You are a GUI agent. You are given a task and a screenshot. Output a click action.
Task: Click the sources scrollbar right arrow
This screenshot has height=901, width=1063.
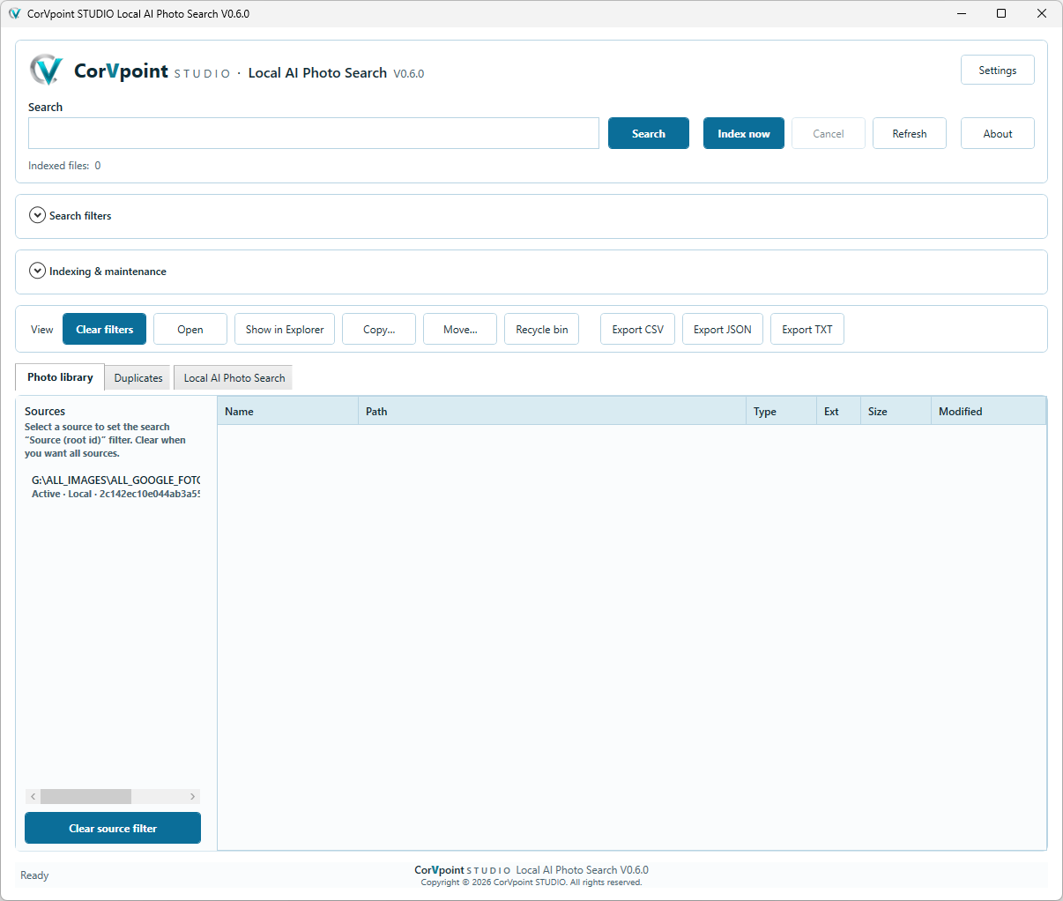(x=192, y=796)
